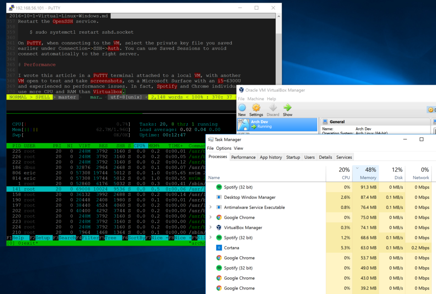Click the master branch indicator in vim statusline
Screen dimensions: 436x294
tap(67, 97)
